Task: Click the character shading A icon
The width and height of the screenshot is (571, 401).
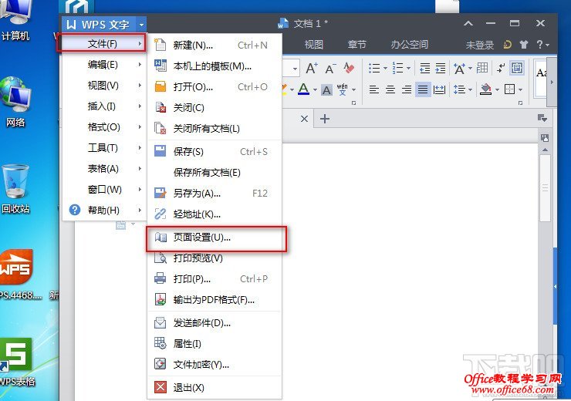Action: pos(326,89)
